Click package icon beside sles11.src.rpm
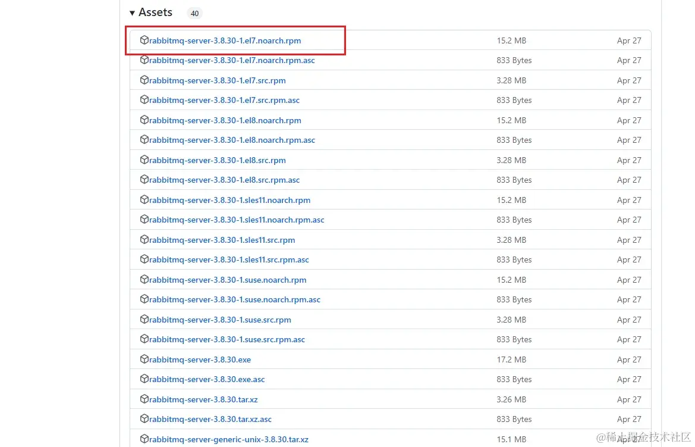This screenshot has height=447, width=695. 144,239
